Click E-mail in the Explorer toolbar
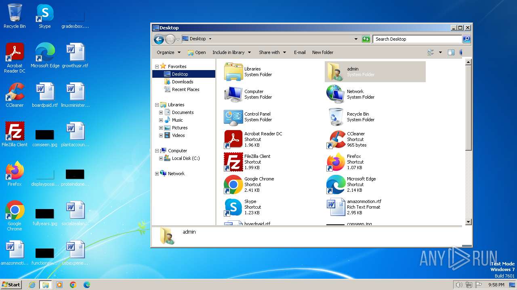Screen dimensions: 517x290 pos(300,52)
